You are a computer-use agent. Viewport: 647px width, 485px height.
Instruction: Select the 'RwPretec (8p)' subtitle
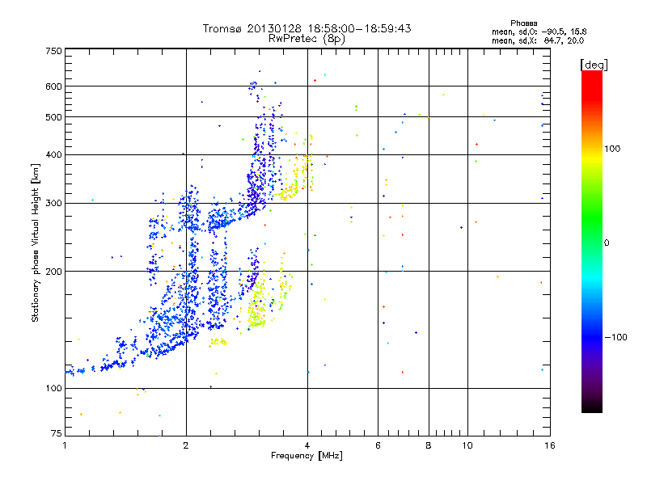coord(307,39)
